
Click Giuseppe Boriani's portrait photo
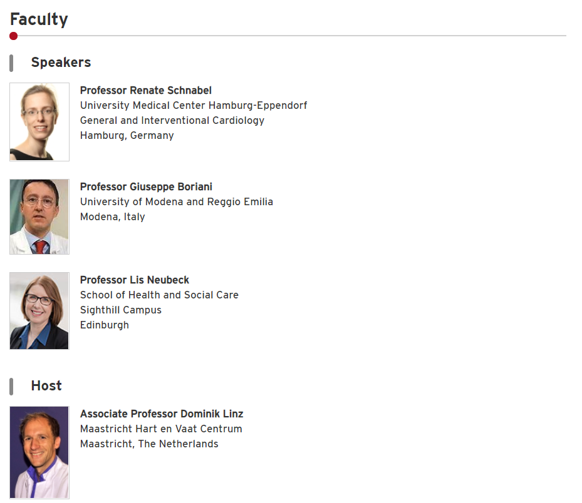(39, 217)
